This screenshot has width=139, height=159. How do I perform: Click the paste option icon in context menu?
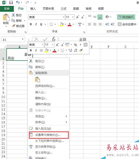click(38, 79)
